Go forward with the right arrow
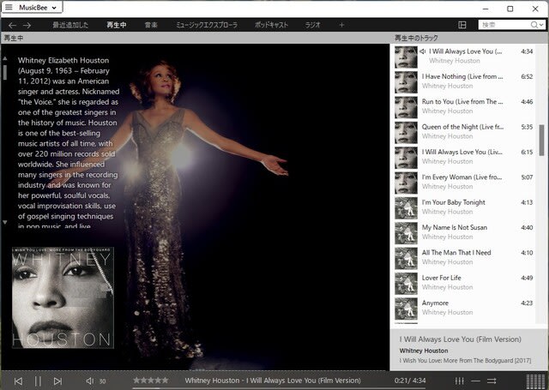549x390 pixels. (27, 25)
